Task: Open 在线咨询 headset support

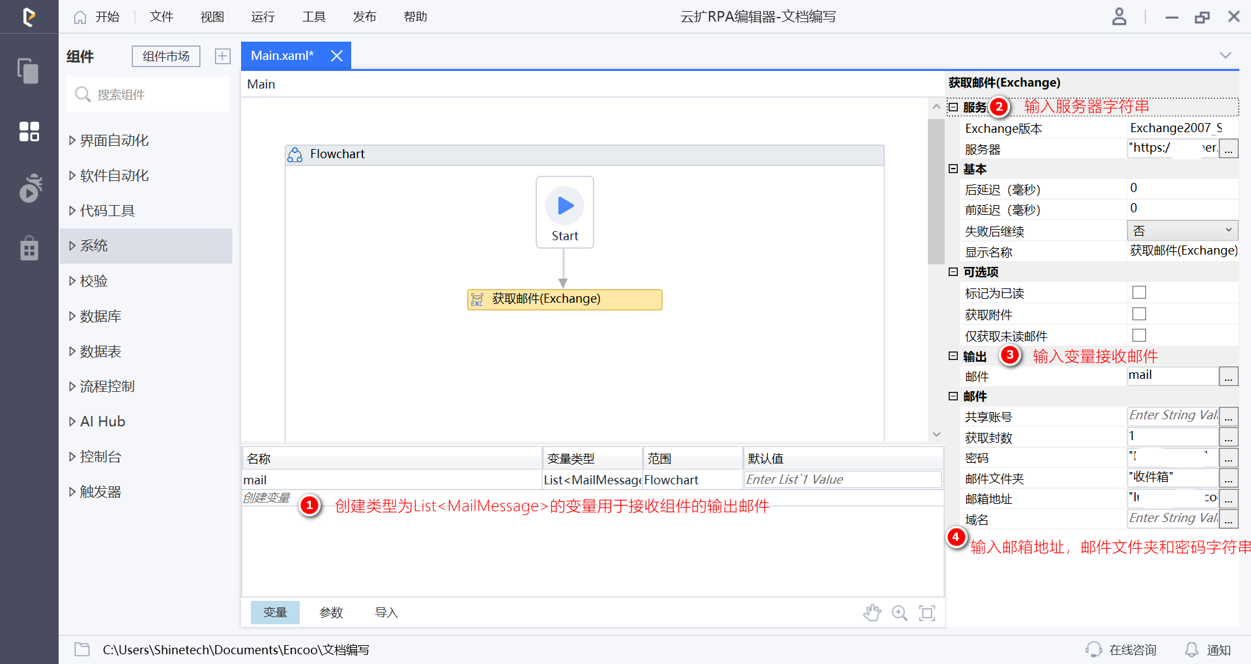Action: click(x=1121, y=650)
